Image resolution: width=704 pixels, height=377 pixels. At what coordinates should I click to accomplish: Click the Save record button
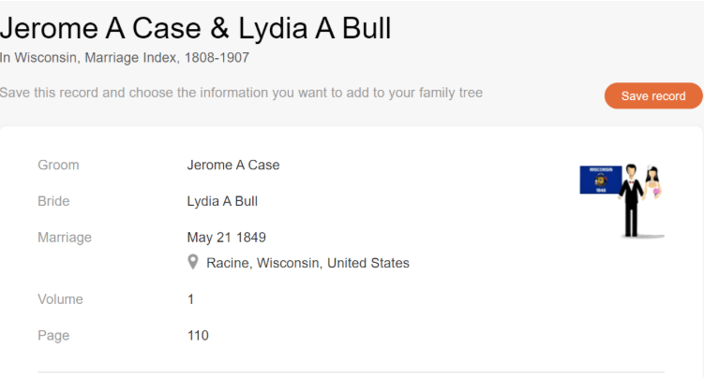(653, 96)
